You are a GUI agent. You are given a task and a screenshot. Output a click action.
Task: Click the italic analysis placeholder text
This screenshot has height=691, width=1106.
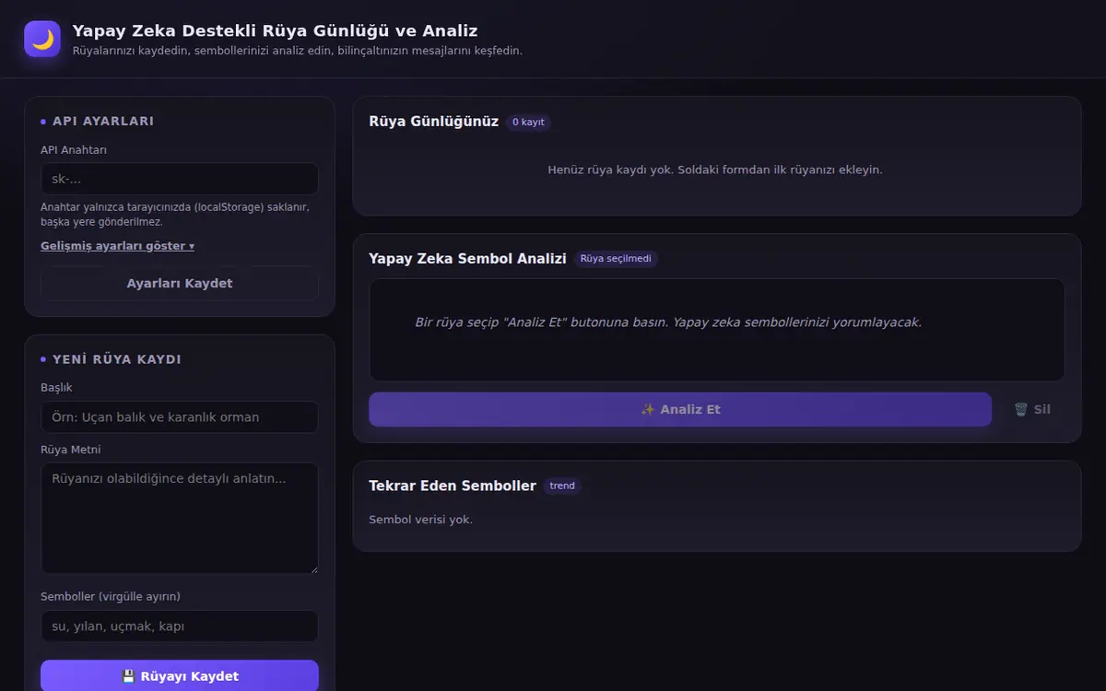coord(668,322)
